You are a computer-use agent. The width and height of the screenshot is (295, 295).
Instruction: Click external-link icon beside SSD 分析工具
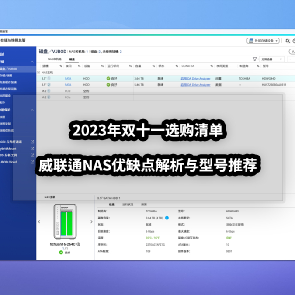32,155
